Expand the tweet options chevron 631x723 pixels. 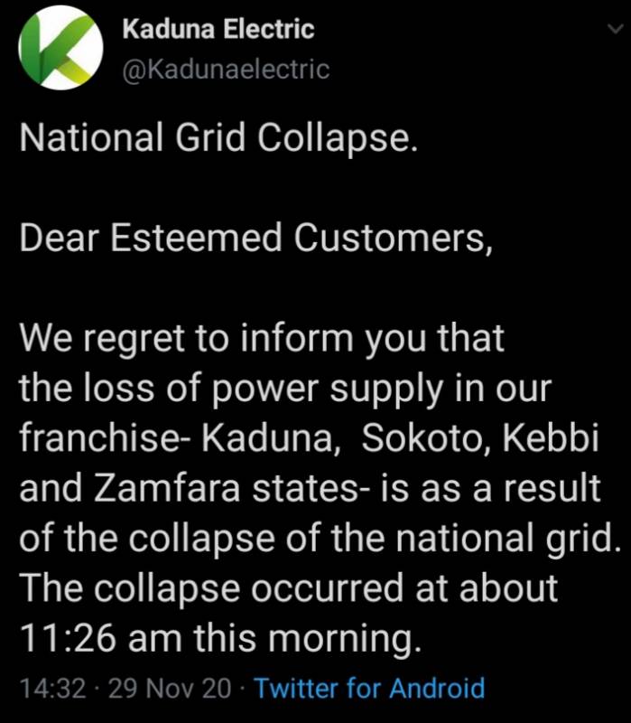615,29
